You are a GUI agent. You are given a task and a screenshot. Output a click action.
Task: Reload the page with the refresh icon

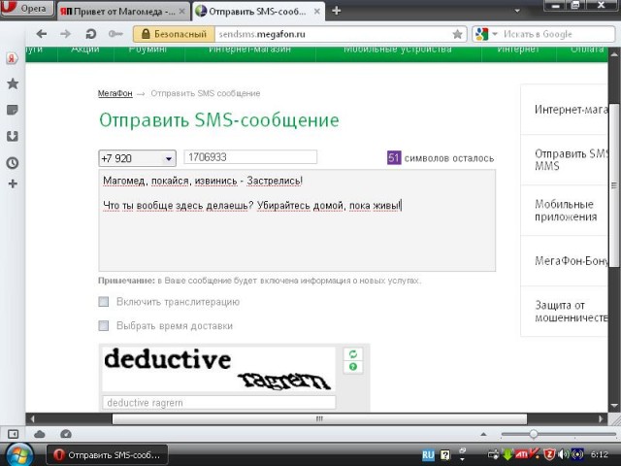click(x=90, y=33)
